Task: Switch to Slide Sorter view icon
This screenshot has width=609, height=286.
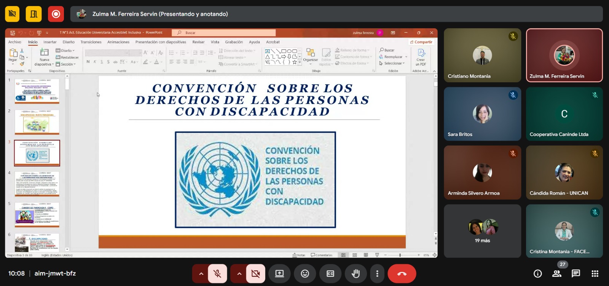Action: point(355,255)
